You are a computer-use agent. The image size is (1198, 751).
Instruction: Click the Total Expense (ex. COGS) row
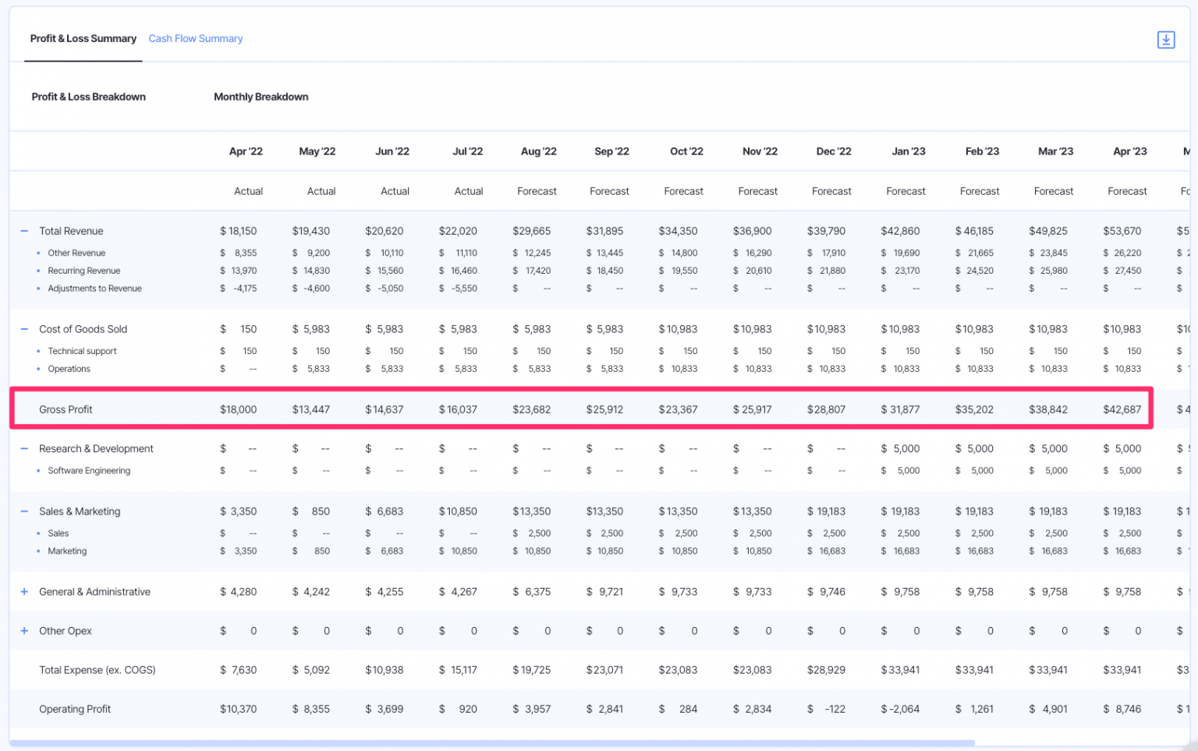[x=97, y=669]
